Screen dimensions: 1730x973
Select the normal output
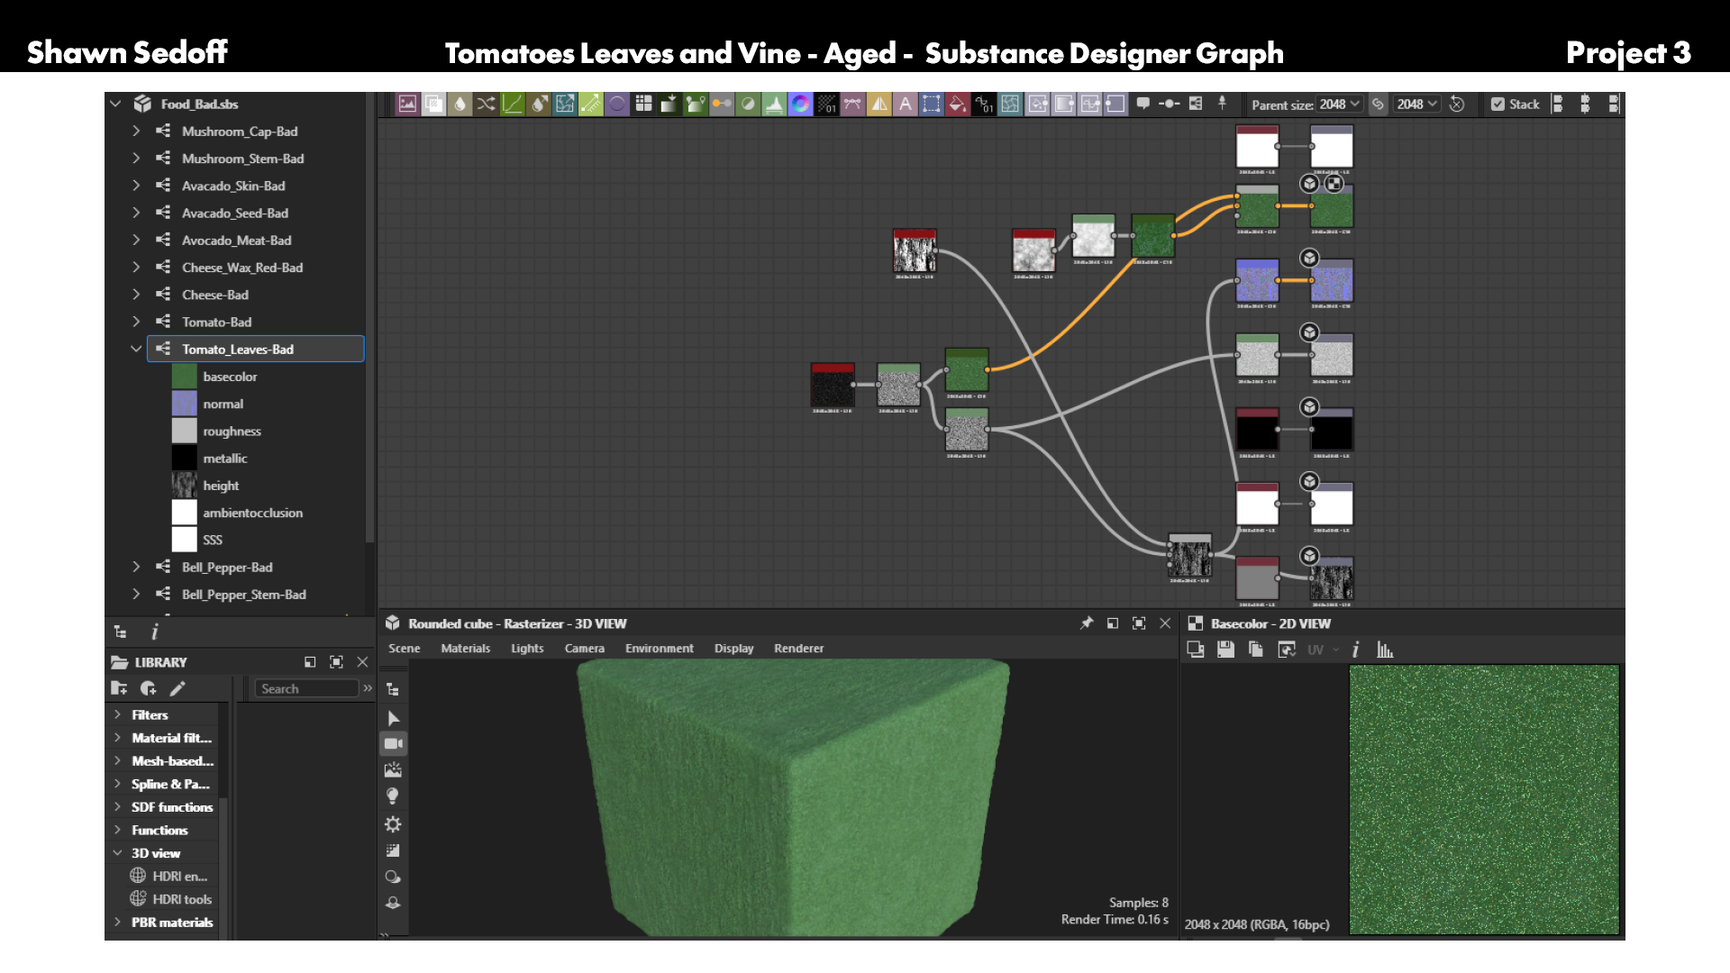[x=223, y=404]
